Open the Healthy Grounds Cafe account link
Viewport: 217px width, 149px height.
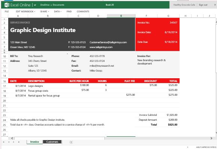[184, 5]
